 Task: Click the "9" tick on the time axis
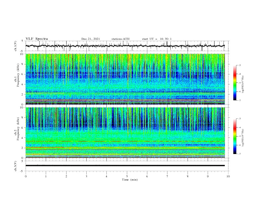(208, 176)
